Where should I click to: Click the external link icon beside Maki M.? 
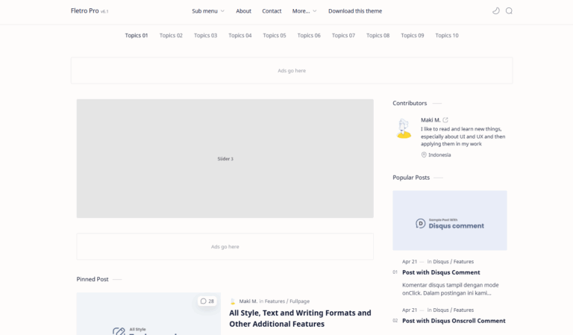point(445,120)
